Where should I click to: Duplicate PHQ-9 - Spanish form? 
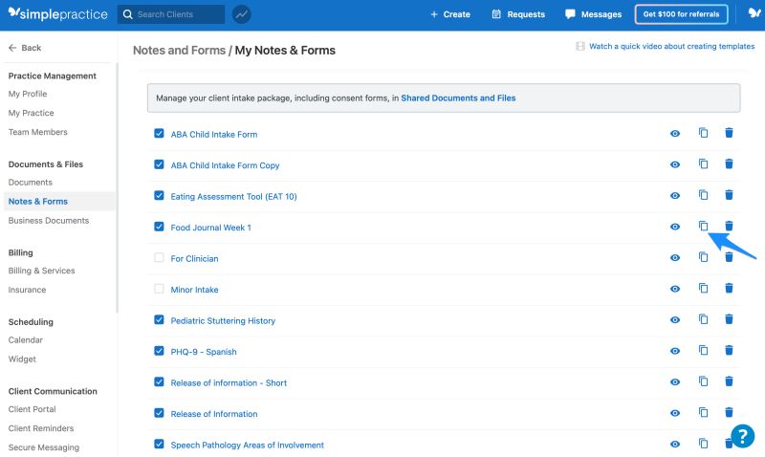[703, 350]
